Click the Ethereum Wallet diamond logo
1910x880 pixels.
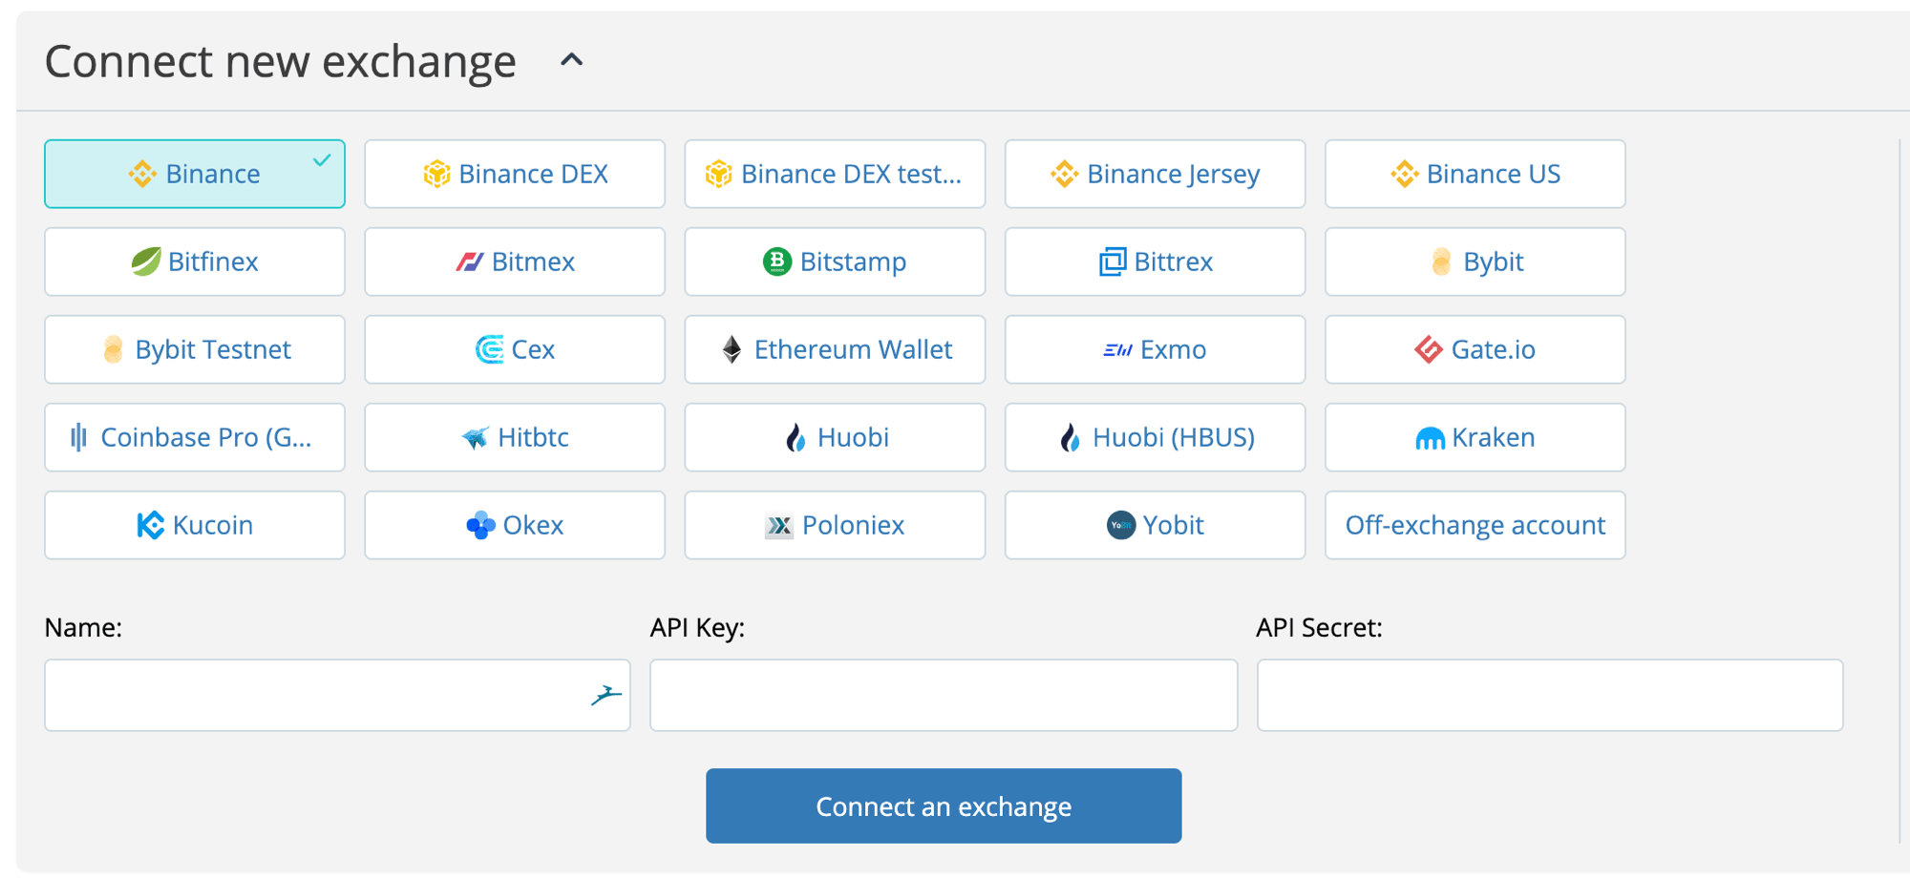[732, 349]
